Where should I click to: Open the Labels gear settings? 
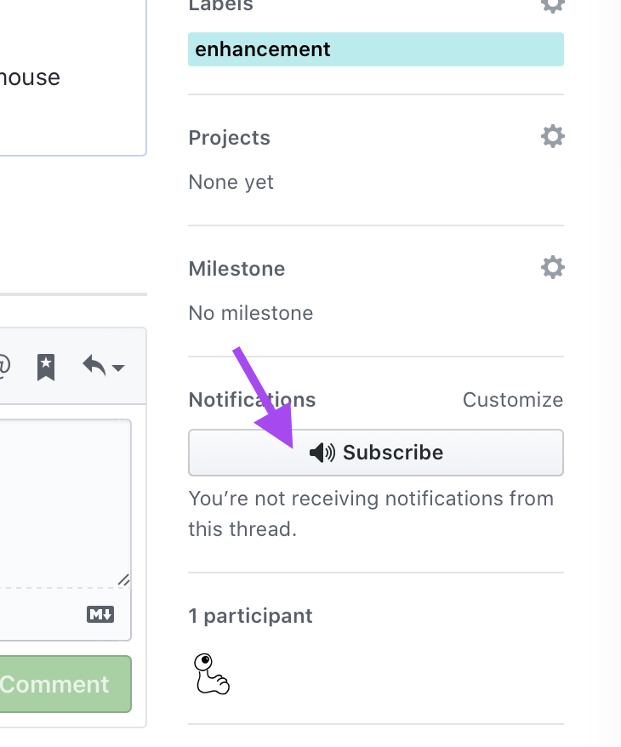coord(553,5)
